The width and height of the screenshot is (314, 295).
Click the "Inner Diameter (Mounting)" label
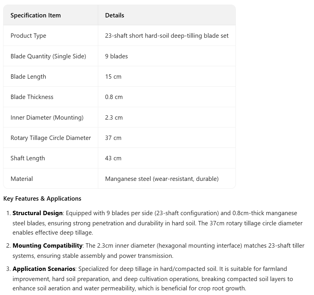pyautogui.click(x=47, y=118)
